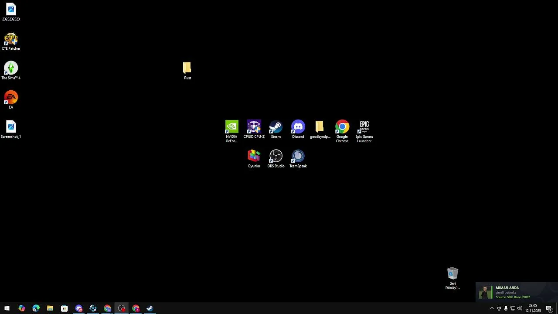Open the clock showing 23:05
This screenshot has width=558, height=314.
(533, 308)
